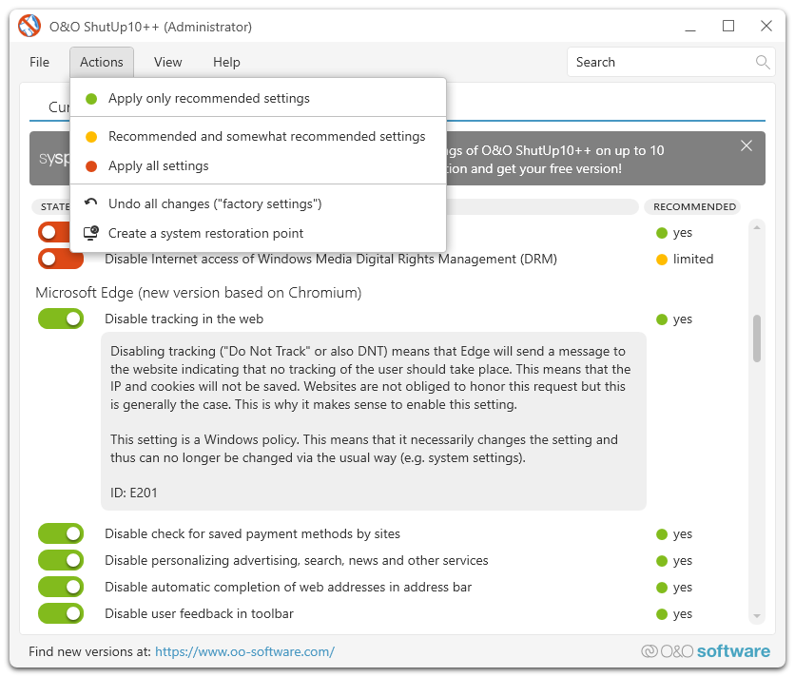
Task: Click the vertical scrollbar thumb in settings list
Action: click(x=757, y=338)
